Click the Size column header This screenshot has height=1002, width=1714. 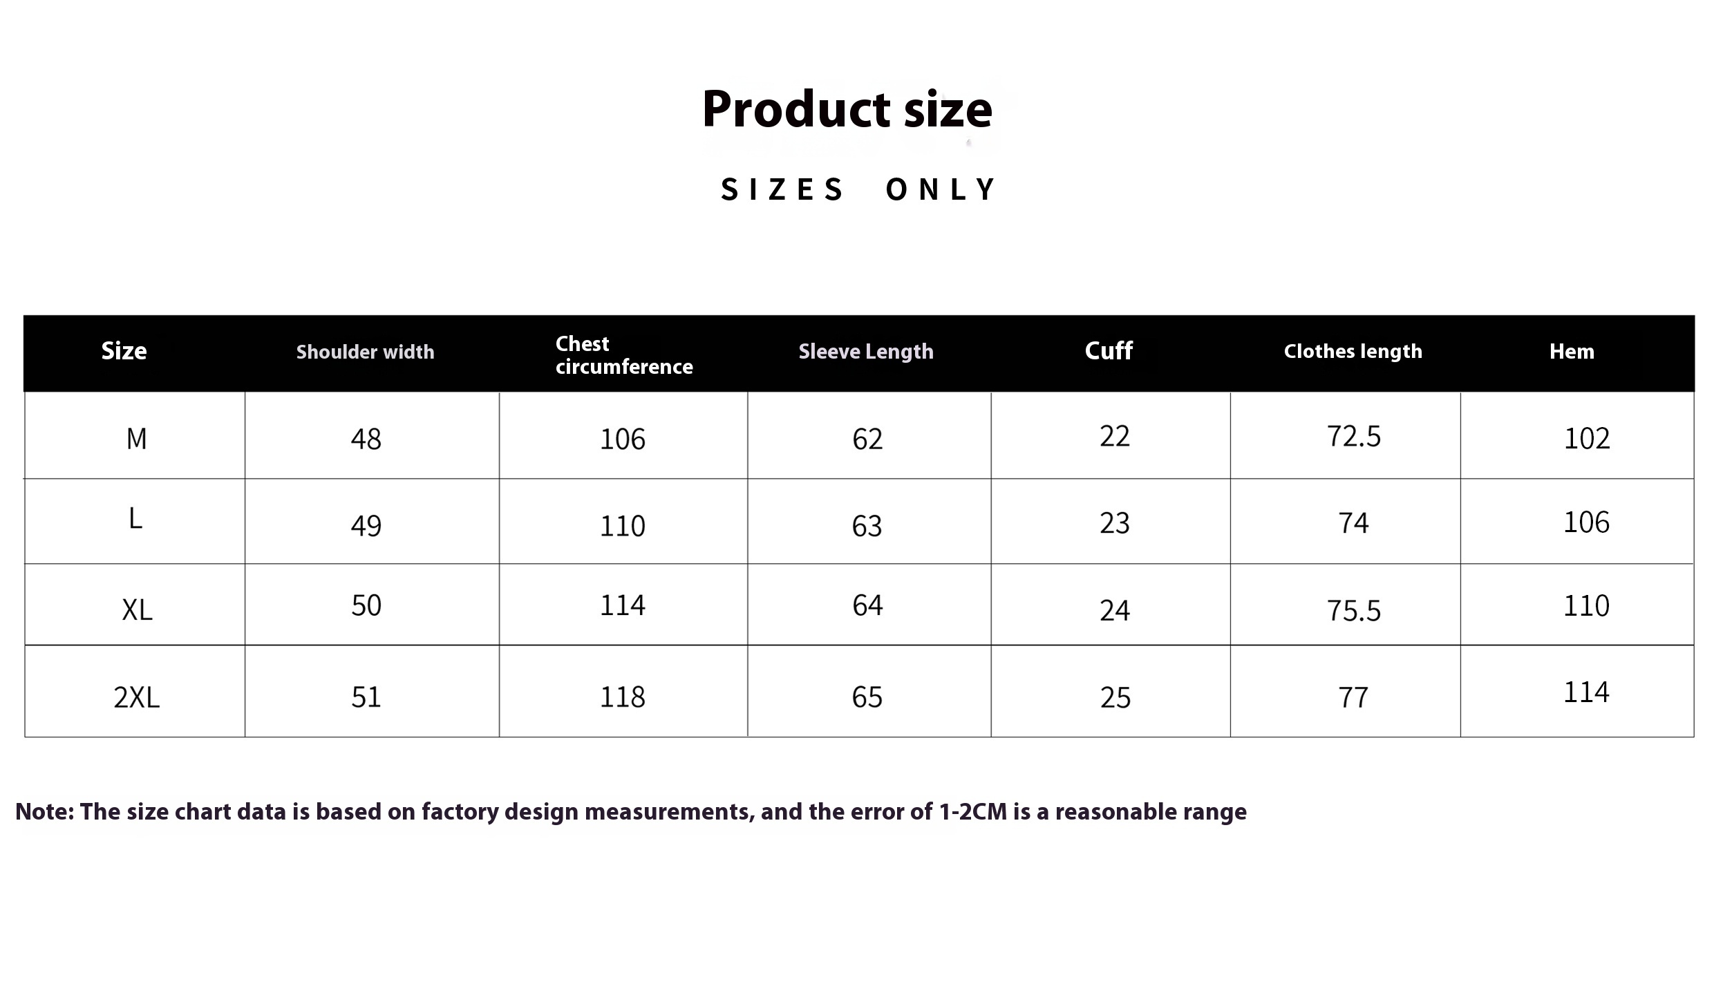point(124,351)
